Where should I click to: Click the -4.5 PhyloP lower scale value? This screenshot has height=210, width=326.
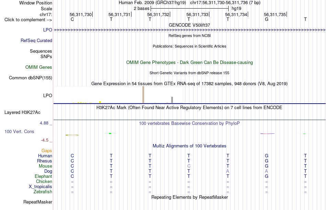pos(45,140)
